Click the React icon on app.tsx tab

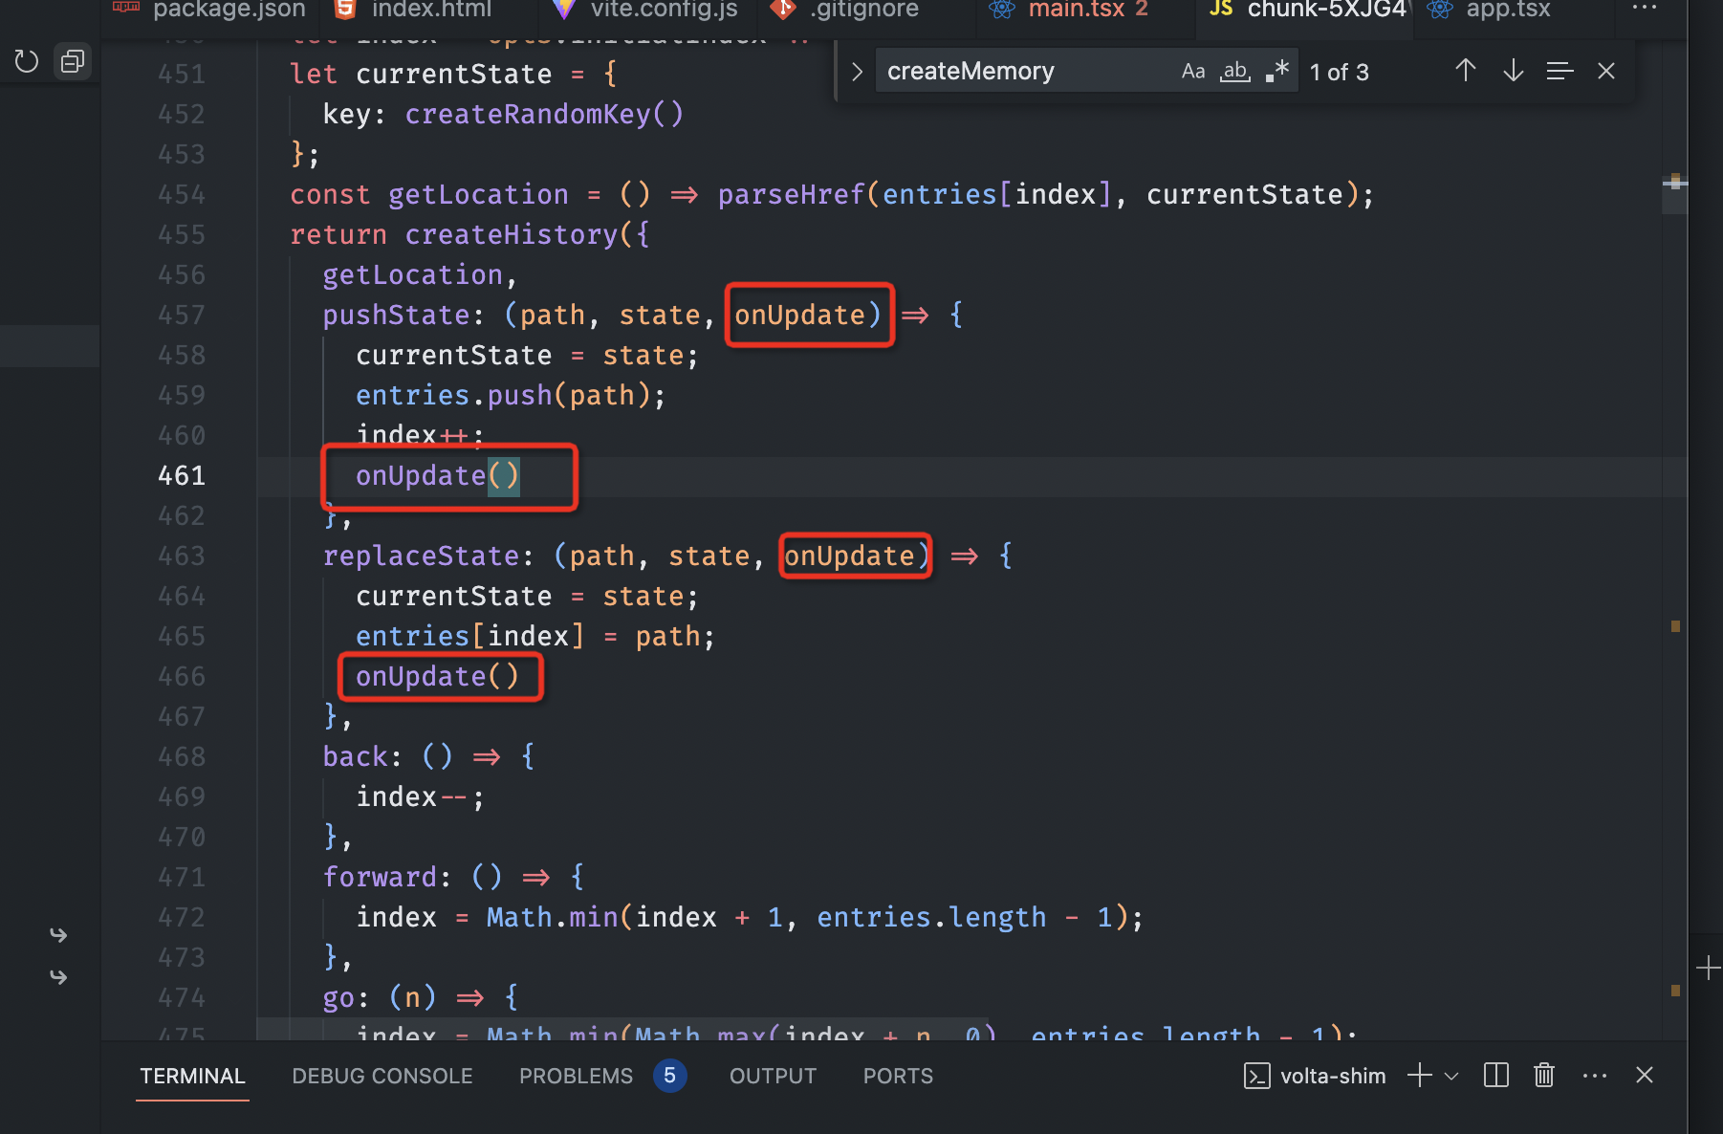[1440, 10]
